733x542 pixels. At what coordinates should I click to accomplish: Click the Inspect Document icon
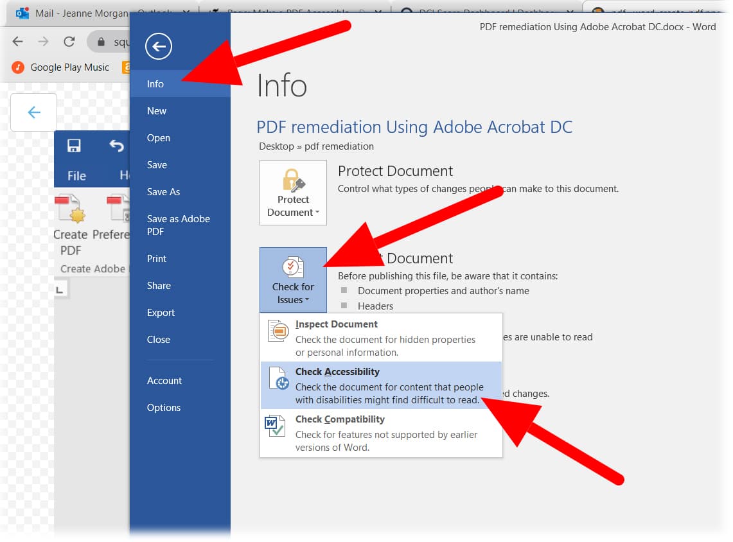[278, 331]
